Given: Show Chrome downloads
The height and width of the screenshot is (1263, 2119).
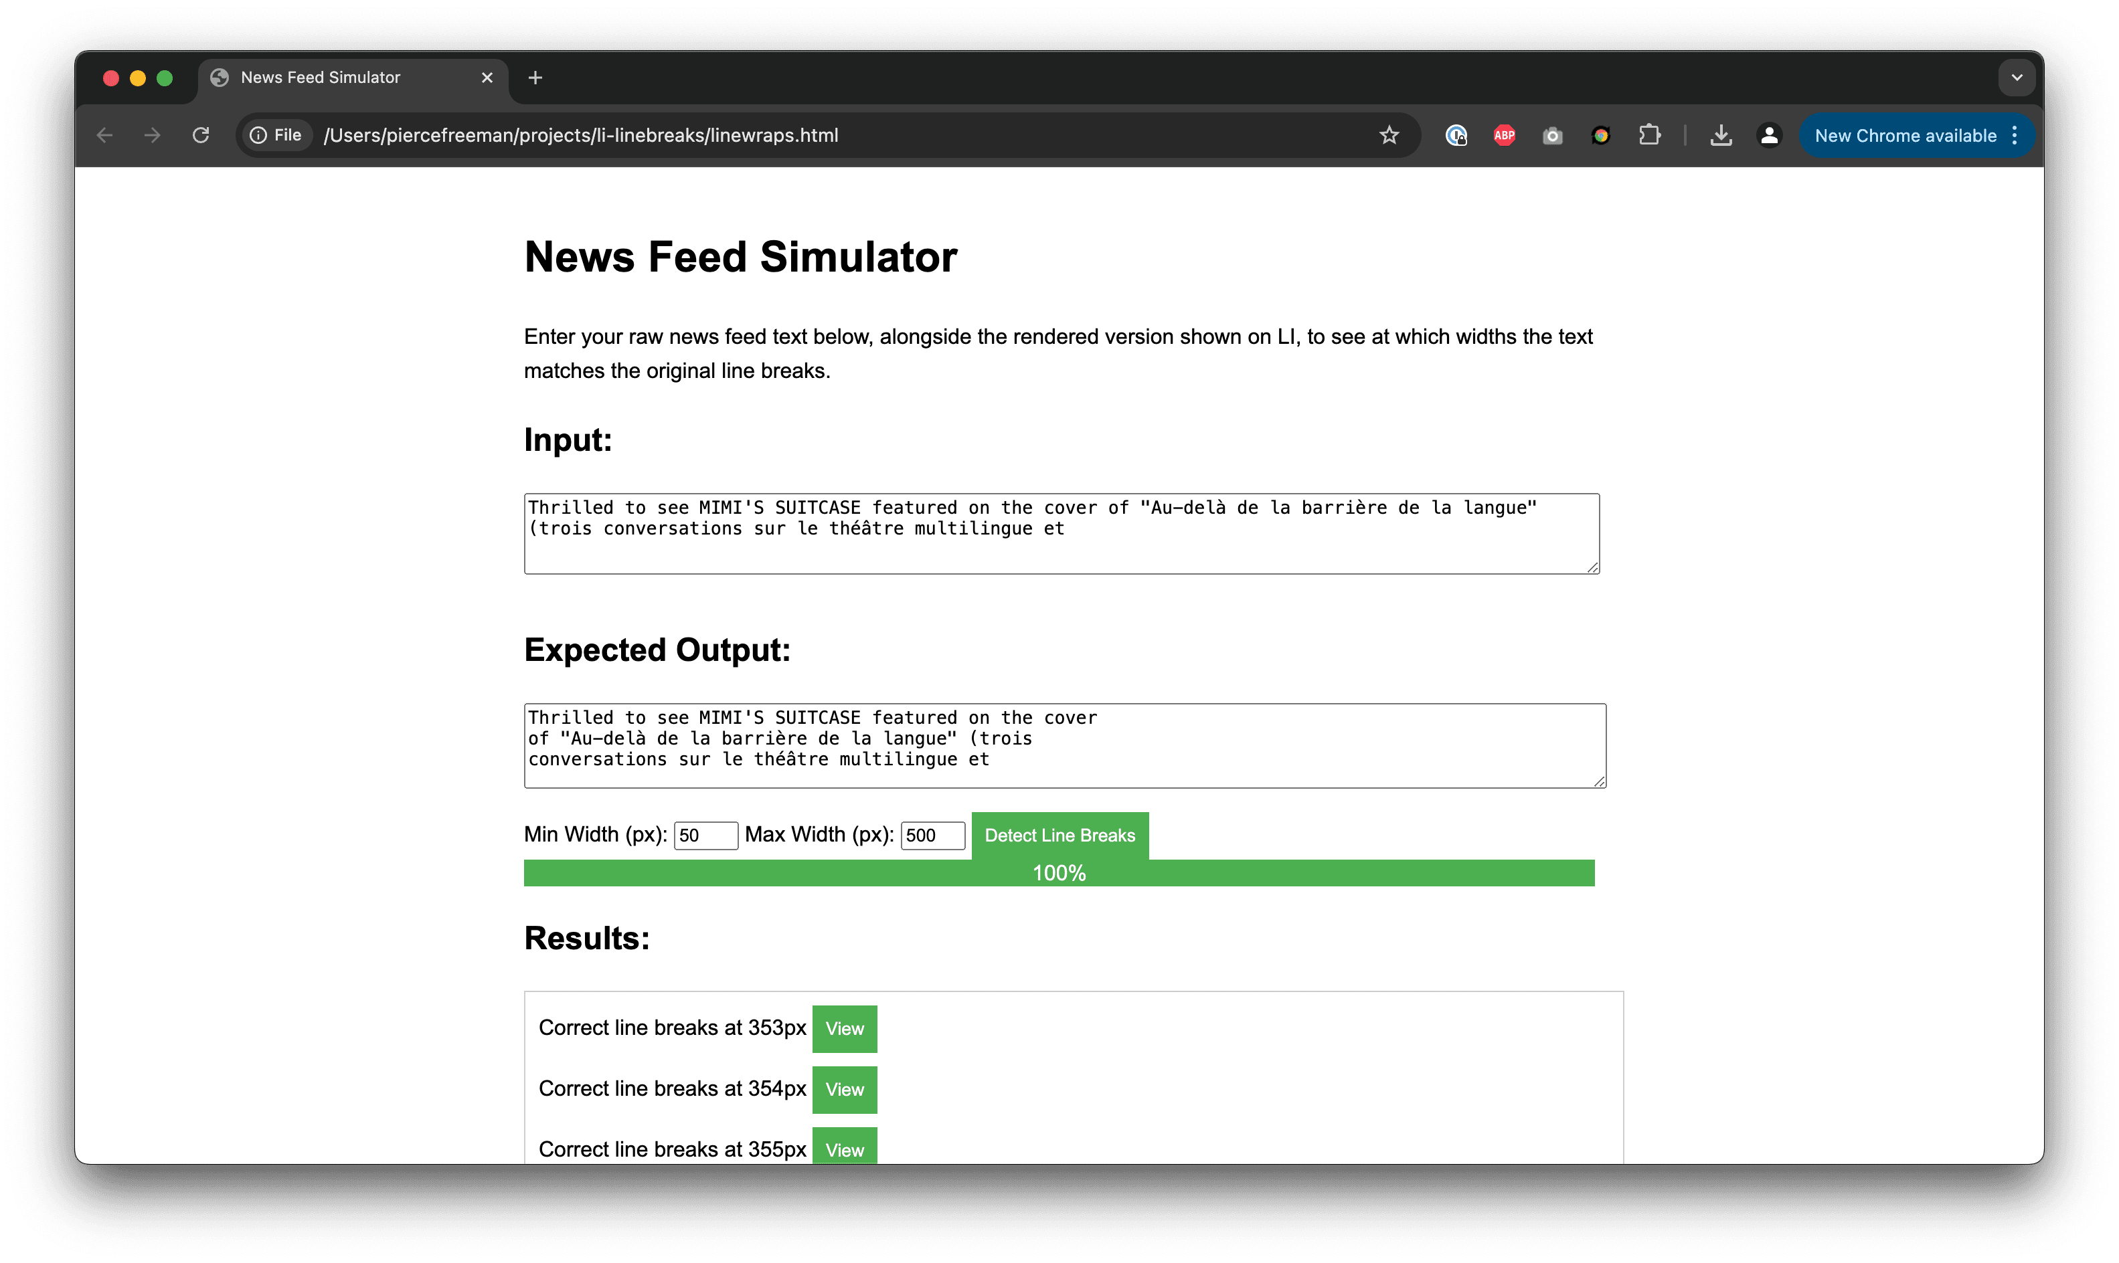Looking at the screenshot, I should 1721,135.
